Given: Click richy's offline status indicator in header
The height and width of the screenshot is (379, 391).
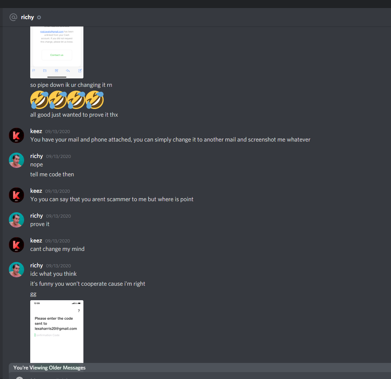Looking at the screenshot, I should click(x=39, y=18).
